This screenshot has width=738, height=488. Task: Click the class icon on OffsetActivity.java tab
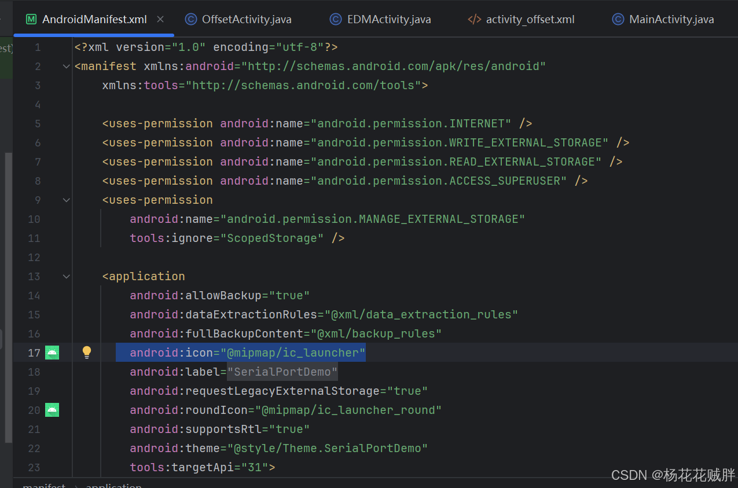pos(190,19)
